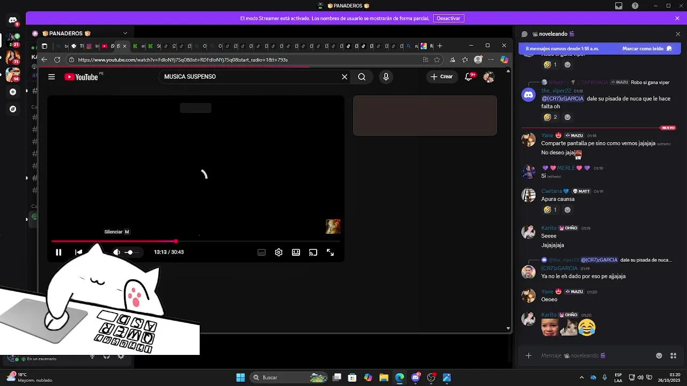This screenshot has height=386, width=687.
Task: Dismiss the Streamer mode banner
Action: point(677,18)
